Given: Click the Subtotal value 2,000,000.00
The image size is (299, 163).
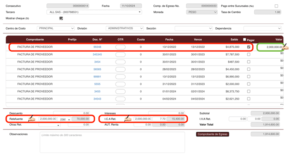Looking at the screenshot, I should (265, 113).
